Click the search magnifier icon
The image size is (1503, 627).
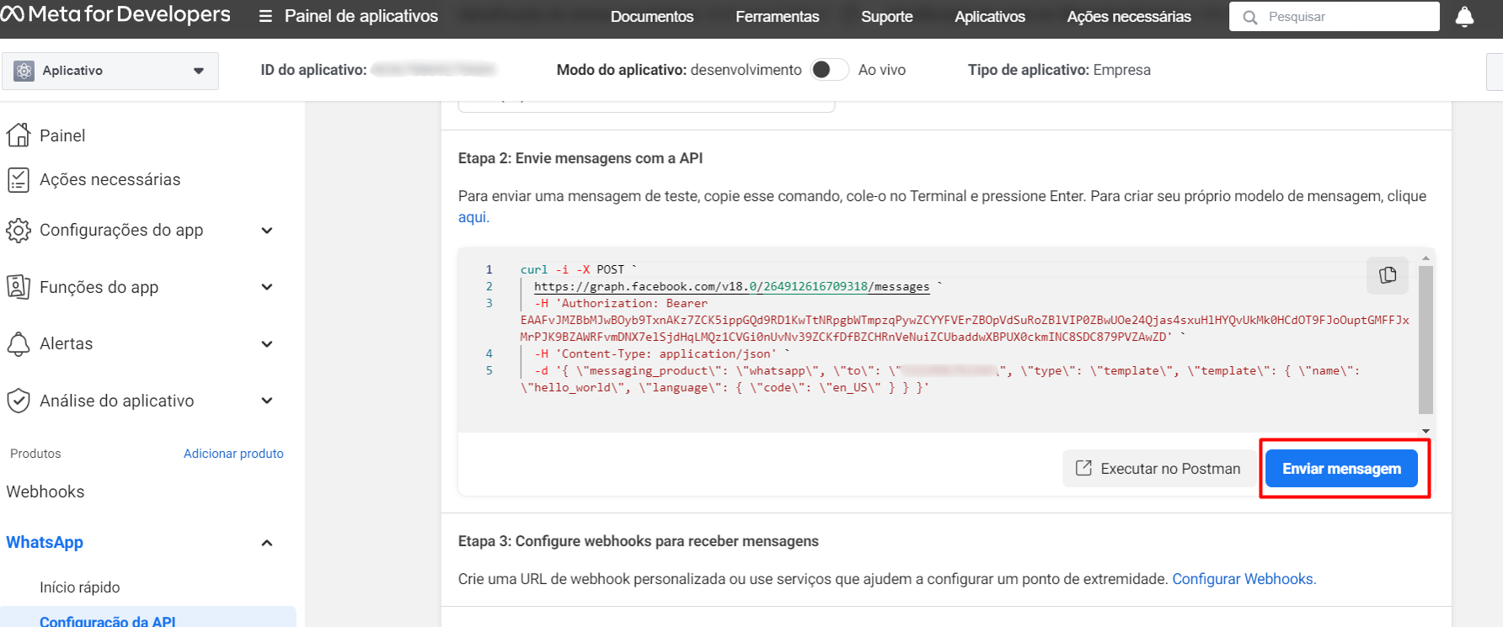click(1250, 17)
